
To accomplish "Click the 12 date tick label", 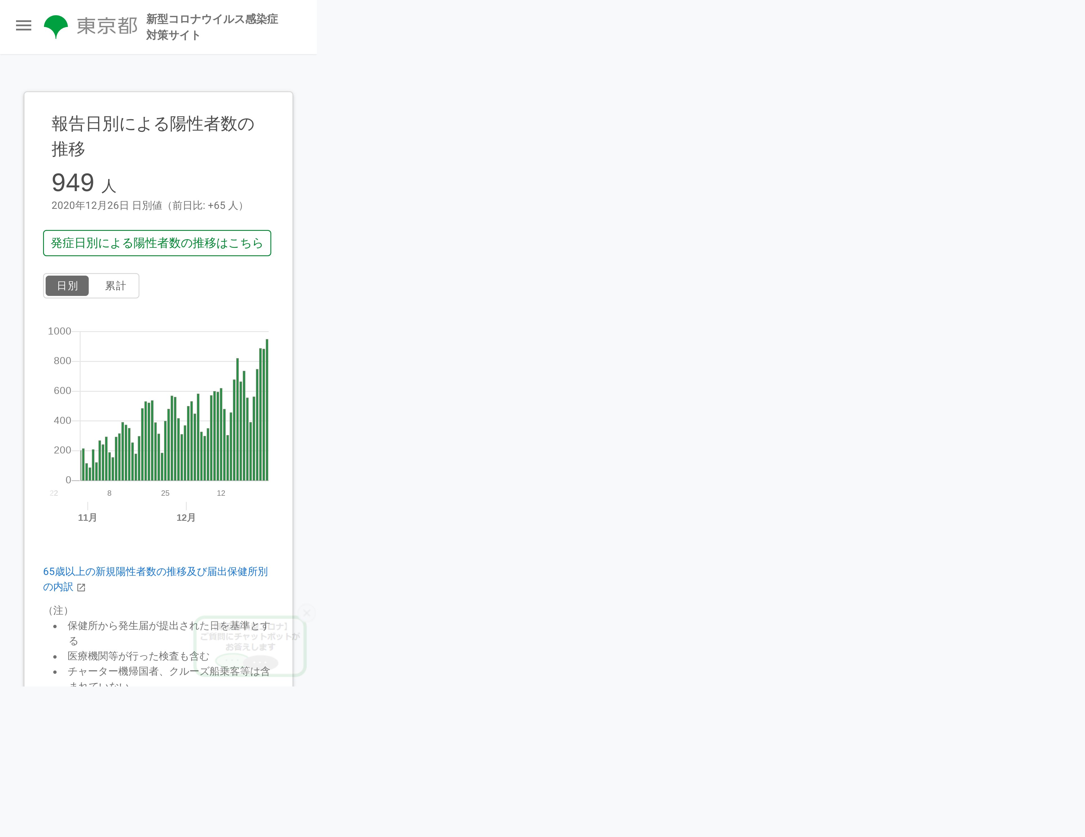I will (221, 493).
